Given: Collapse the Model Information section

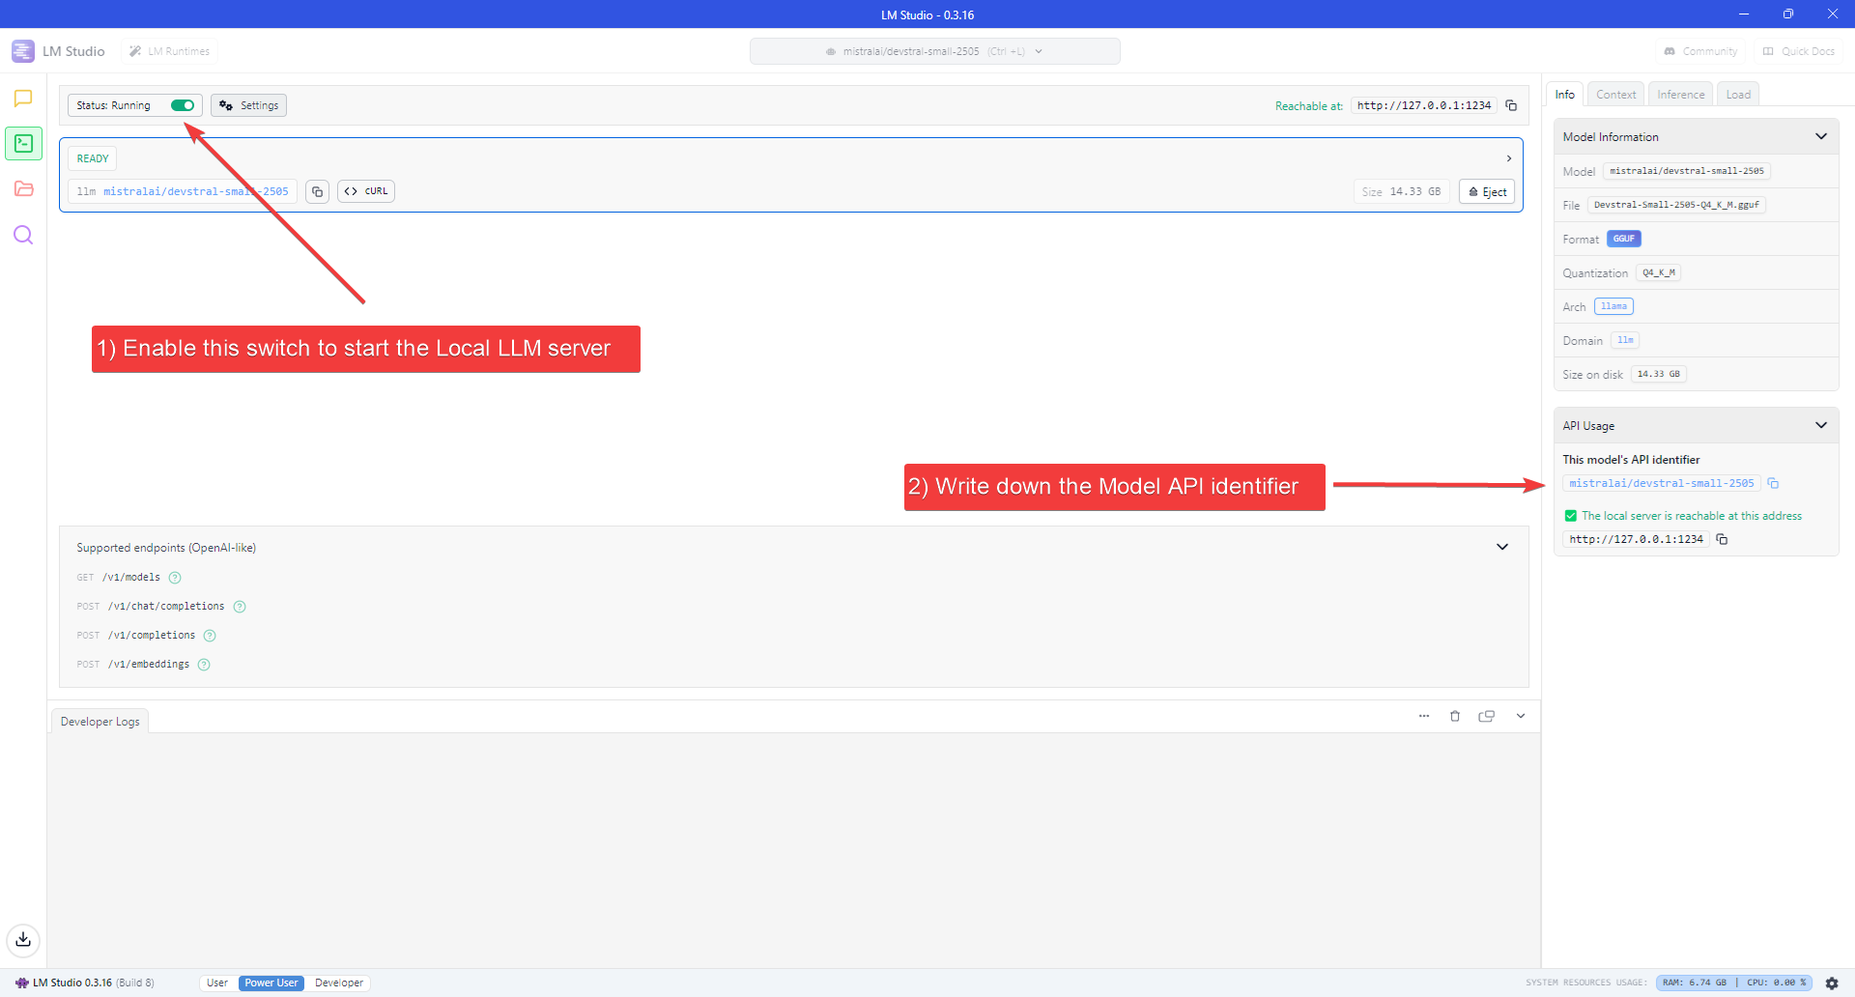Looking at the screenshot, I should pos(1821,136).
